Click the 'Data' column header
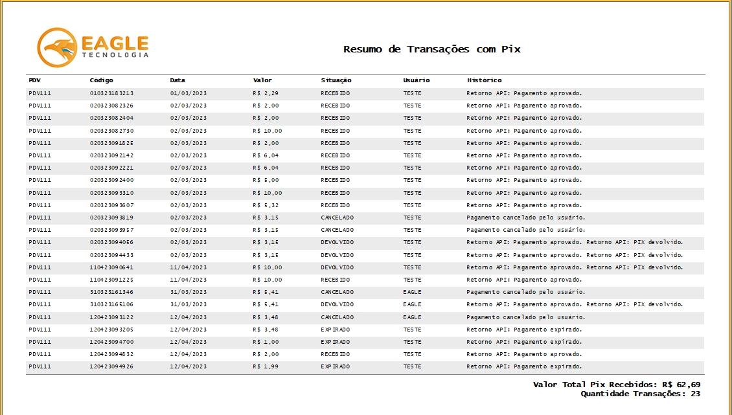Viewport: 732px width, 415px height. pyautogui.click(x=177, y=80)
